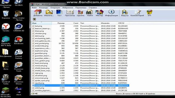Screen dimensions: 175x98
Task: Show archive Информация (Info)
Action: [x=111, y=13]
